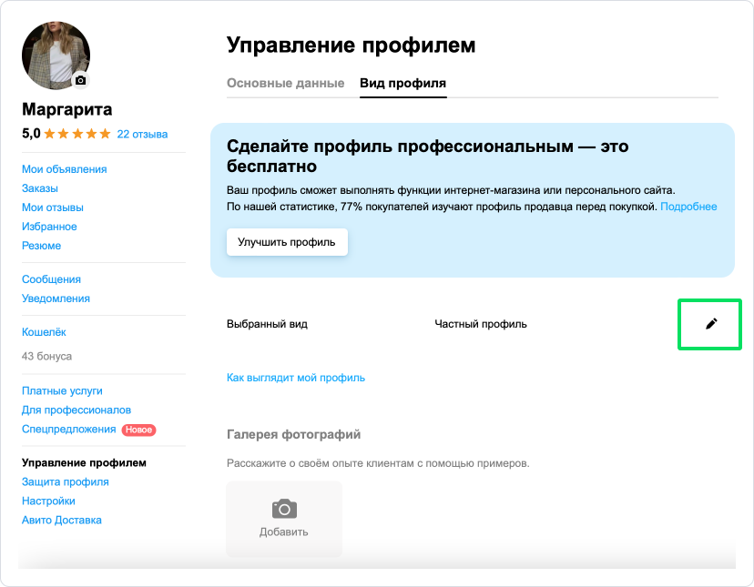Open Защита профиля
The image size is (754, 587).
[66, 481]
